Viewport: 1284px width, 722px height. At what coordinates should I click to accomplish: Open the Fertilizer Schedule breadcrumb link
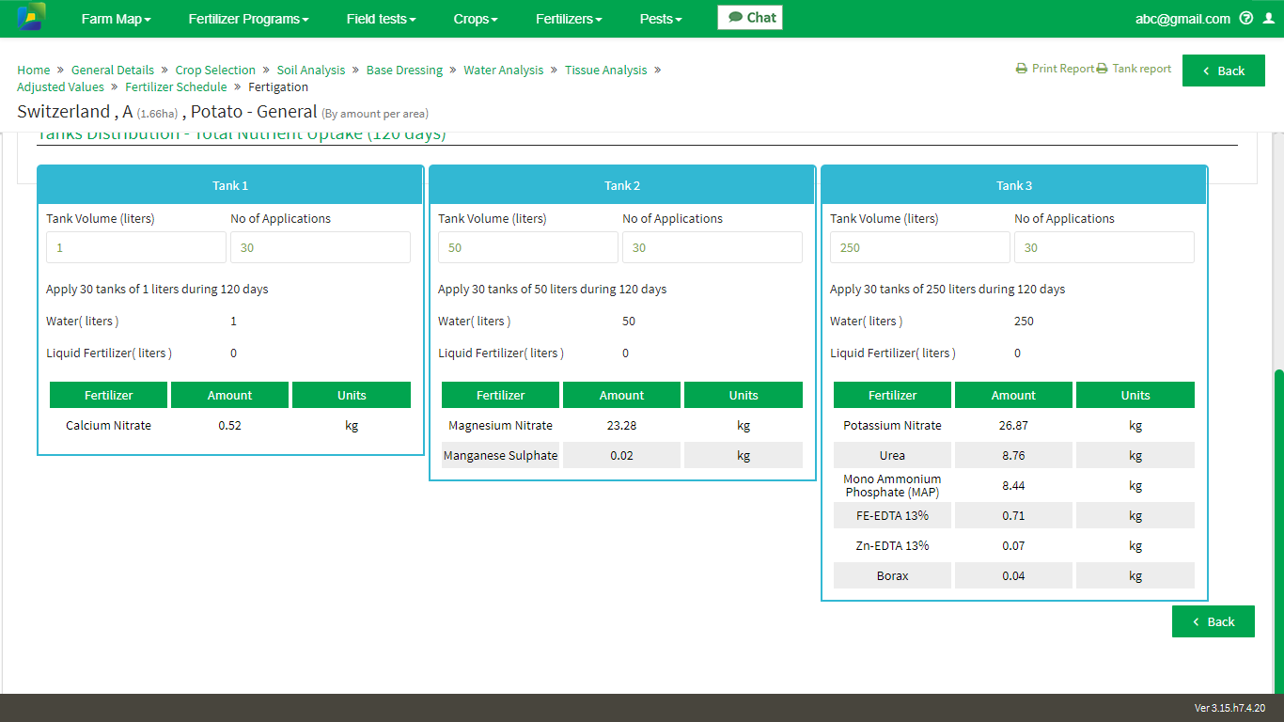pyautogui.click(x=176, y=86)
